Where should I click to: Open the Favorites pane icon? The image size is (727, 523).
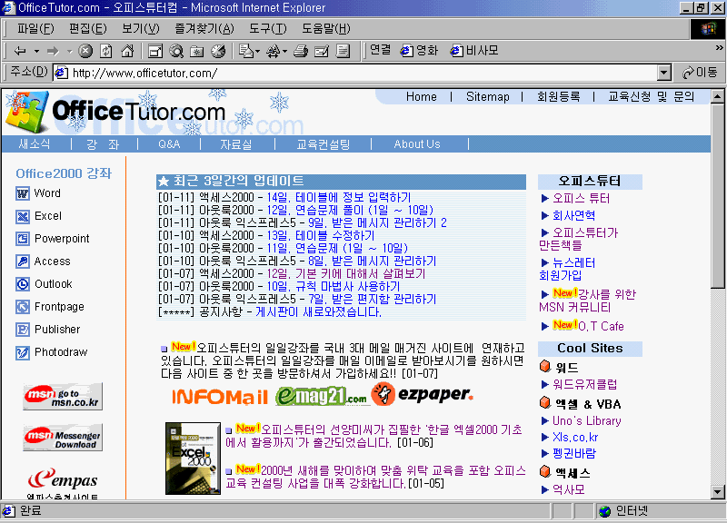pos(197,51)
